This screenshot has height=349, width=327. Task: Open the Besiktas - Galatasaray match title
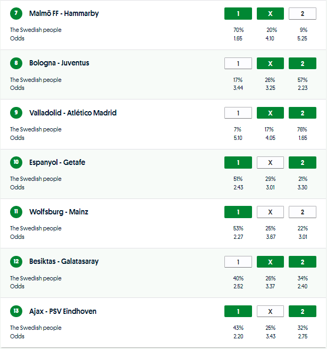pyautogui.click(x=64, y=262)
